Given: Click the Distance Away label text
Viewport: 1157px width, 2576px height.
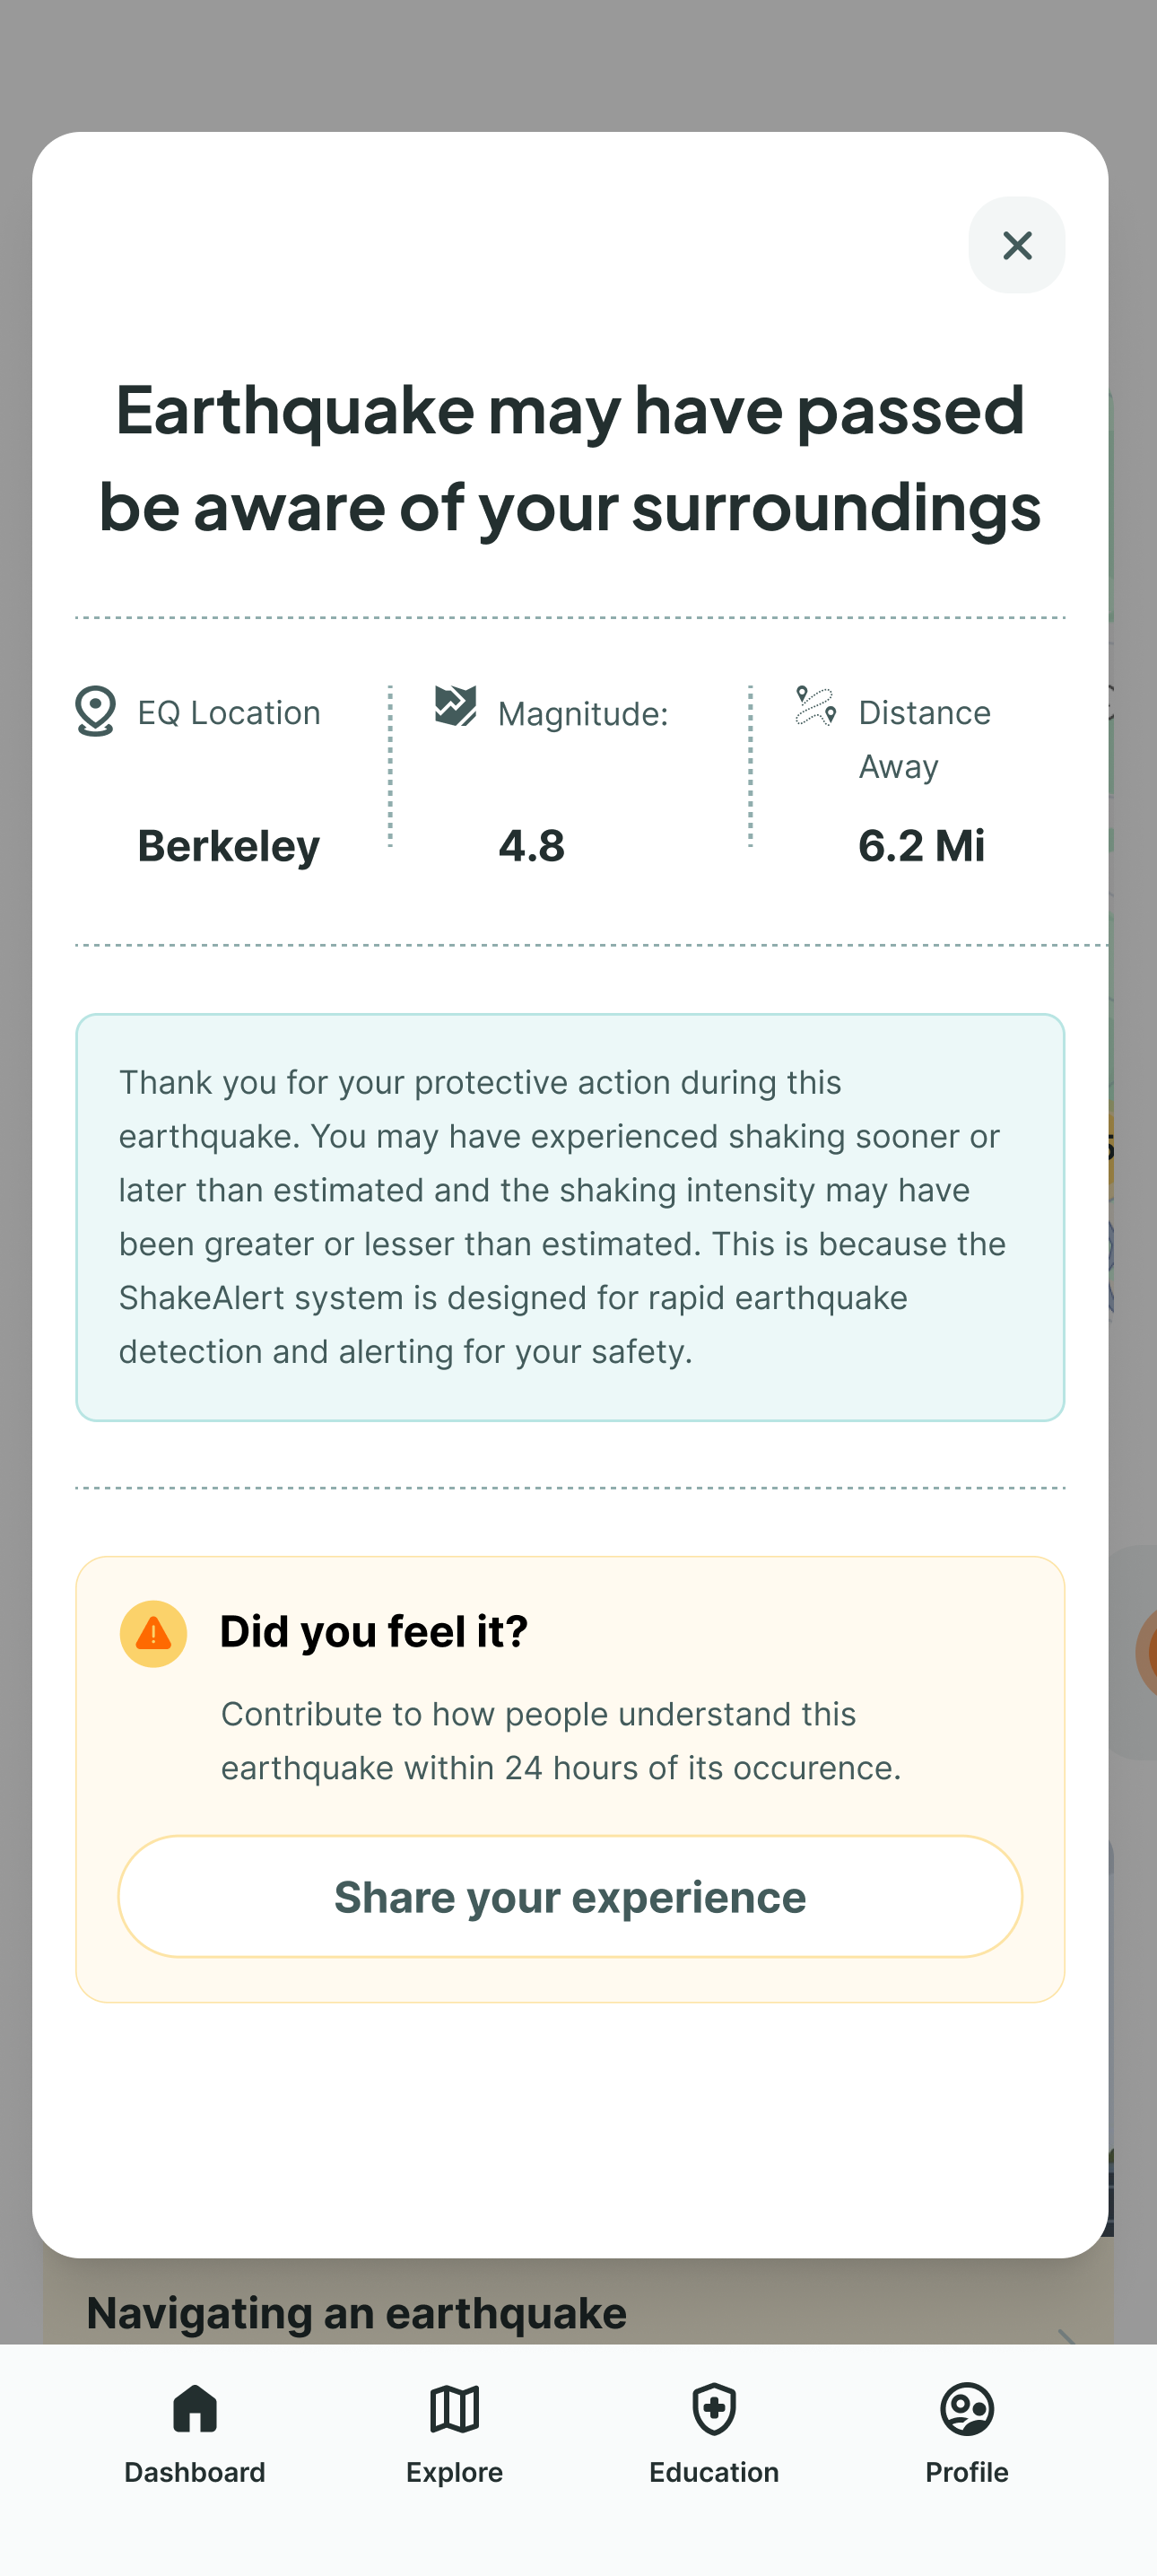Looking at the screenshot, I should click(x=924, y=739).
